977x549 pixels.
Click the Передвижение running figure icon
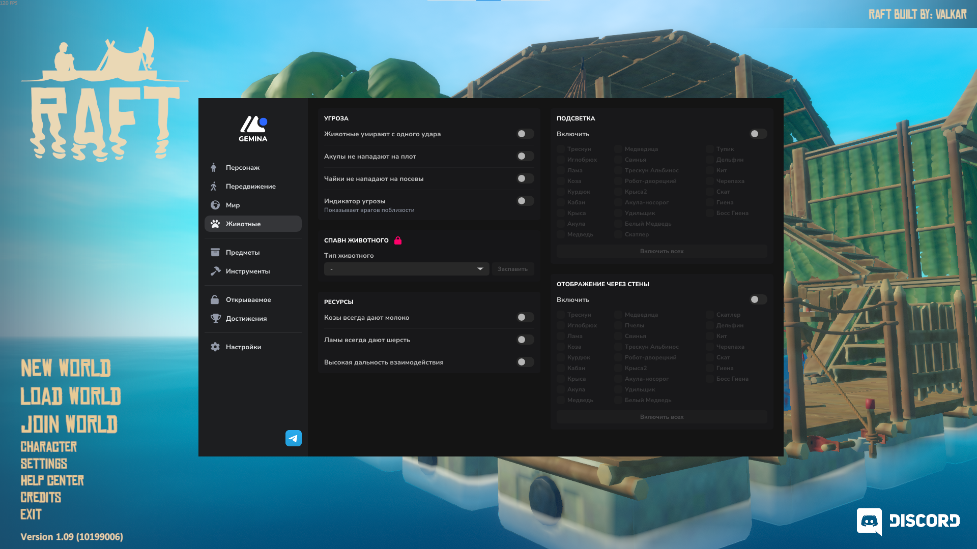pos(214,186)
